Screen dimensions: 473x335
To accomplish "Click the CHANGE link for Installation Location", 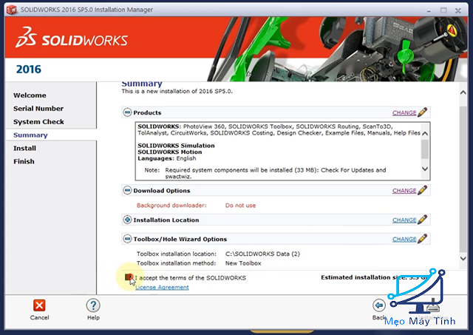I will 404,220.
